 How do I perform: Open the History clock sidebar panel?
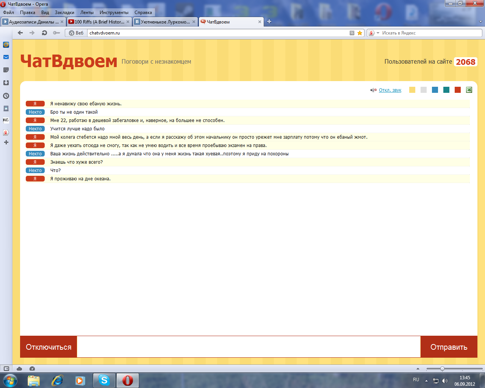(6, 96)
